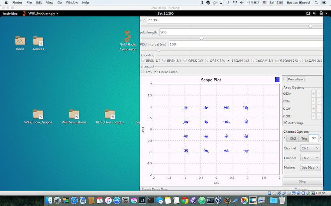Open the Activities menu
Viewport: 331px width, 206px height.
point(10,14)
